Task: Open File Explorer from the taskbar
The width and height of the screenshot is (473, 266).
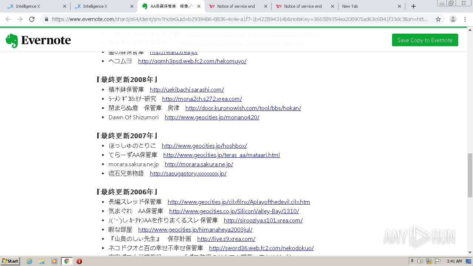Action: [42, 261]
